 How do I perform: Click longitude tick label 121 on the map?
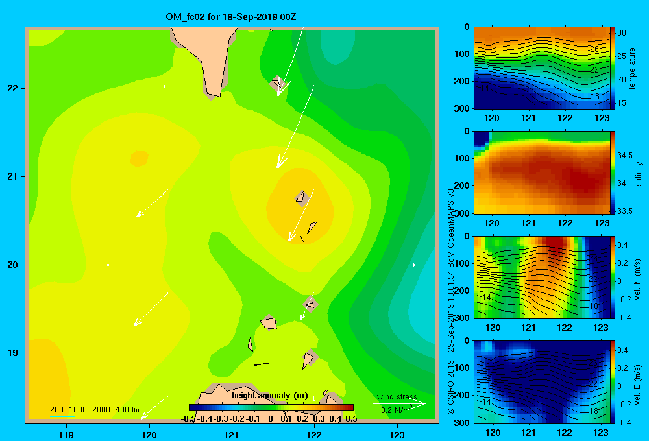232,435
